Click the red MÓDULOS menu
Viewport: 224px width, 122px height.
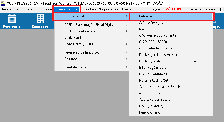173,9
